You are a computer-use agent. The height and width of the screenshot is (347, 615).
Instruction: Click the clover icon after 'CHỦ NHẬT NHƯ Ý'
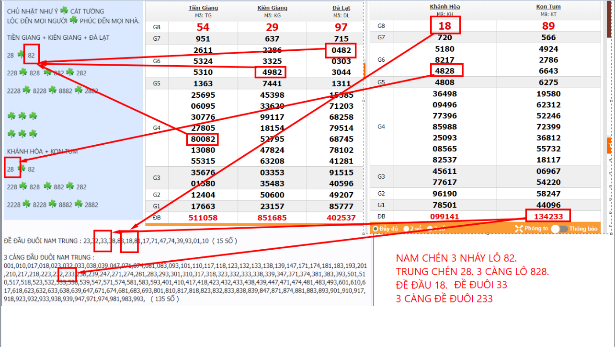[x=64, y=11]
